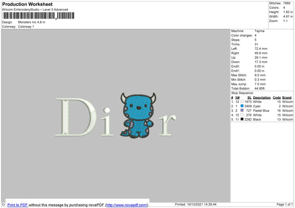The height and width of the screenshot is (208, 295).
Task: Select the Zoom value 1:1
Action: [285, 21]
